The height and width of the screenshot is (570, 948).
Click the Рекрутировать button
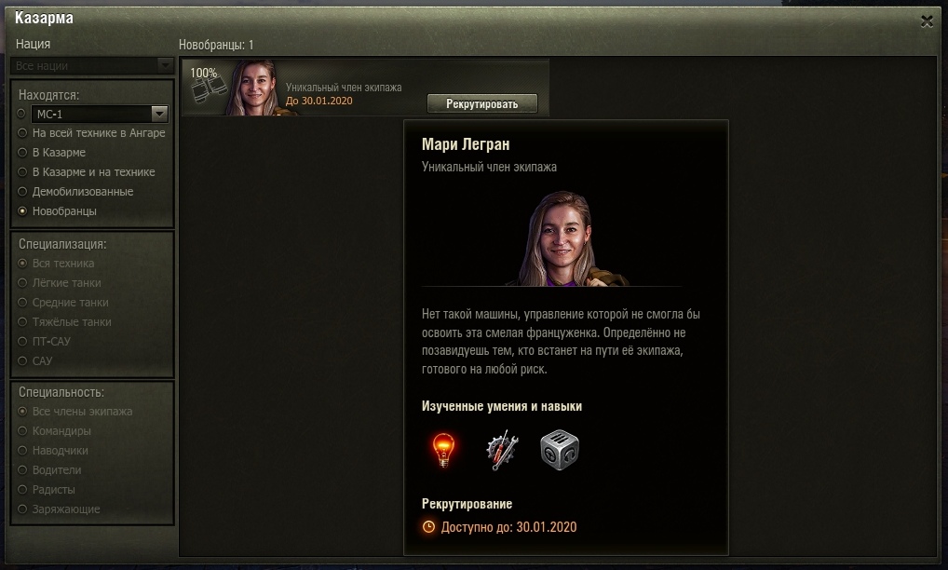point(481,103)
